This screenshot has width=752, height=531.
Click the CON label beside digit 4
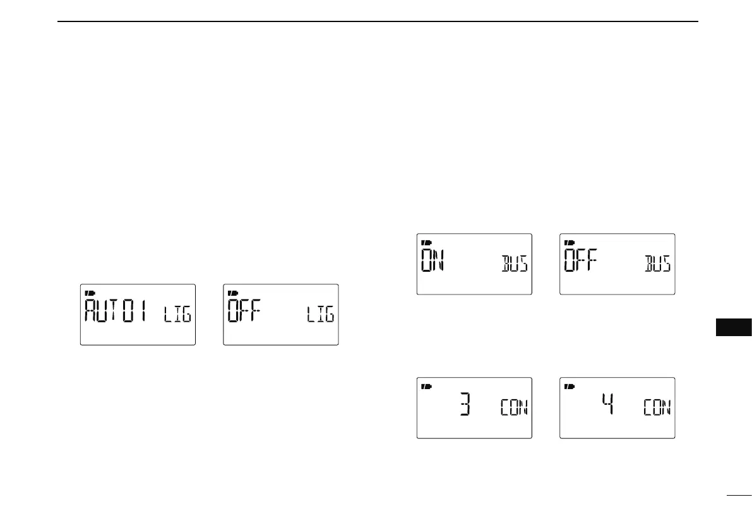pyautogui.click(x=657, y=407)
